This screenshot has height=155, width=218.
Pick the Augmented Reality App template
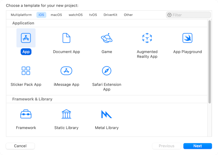147,38
